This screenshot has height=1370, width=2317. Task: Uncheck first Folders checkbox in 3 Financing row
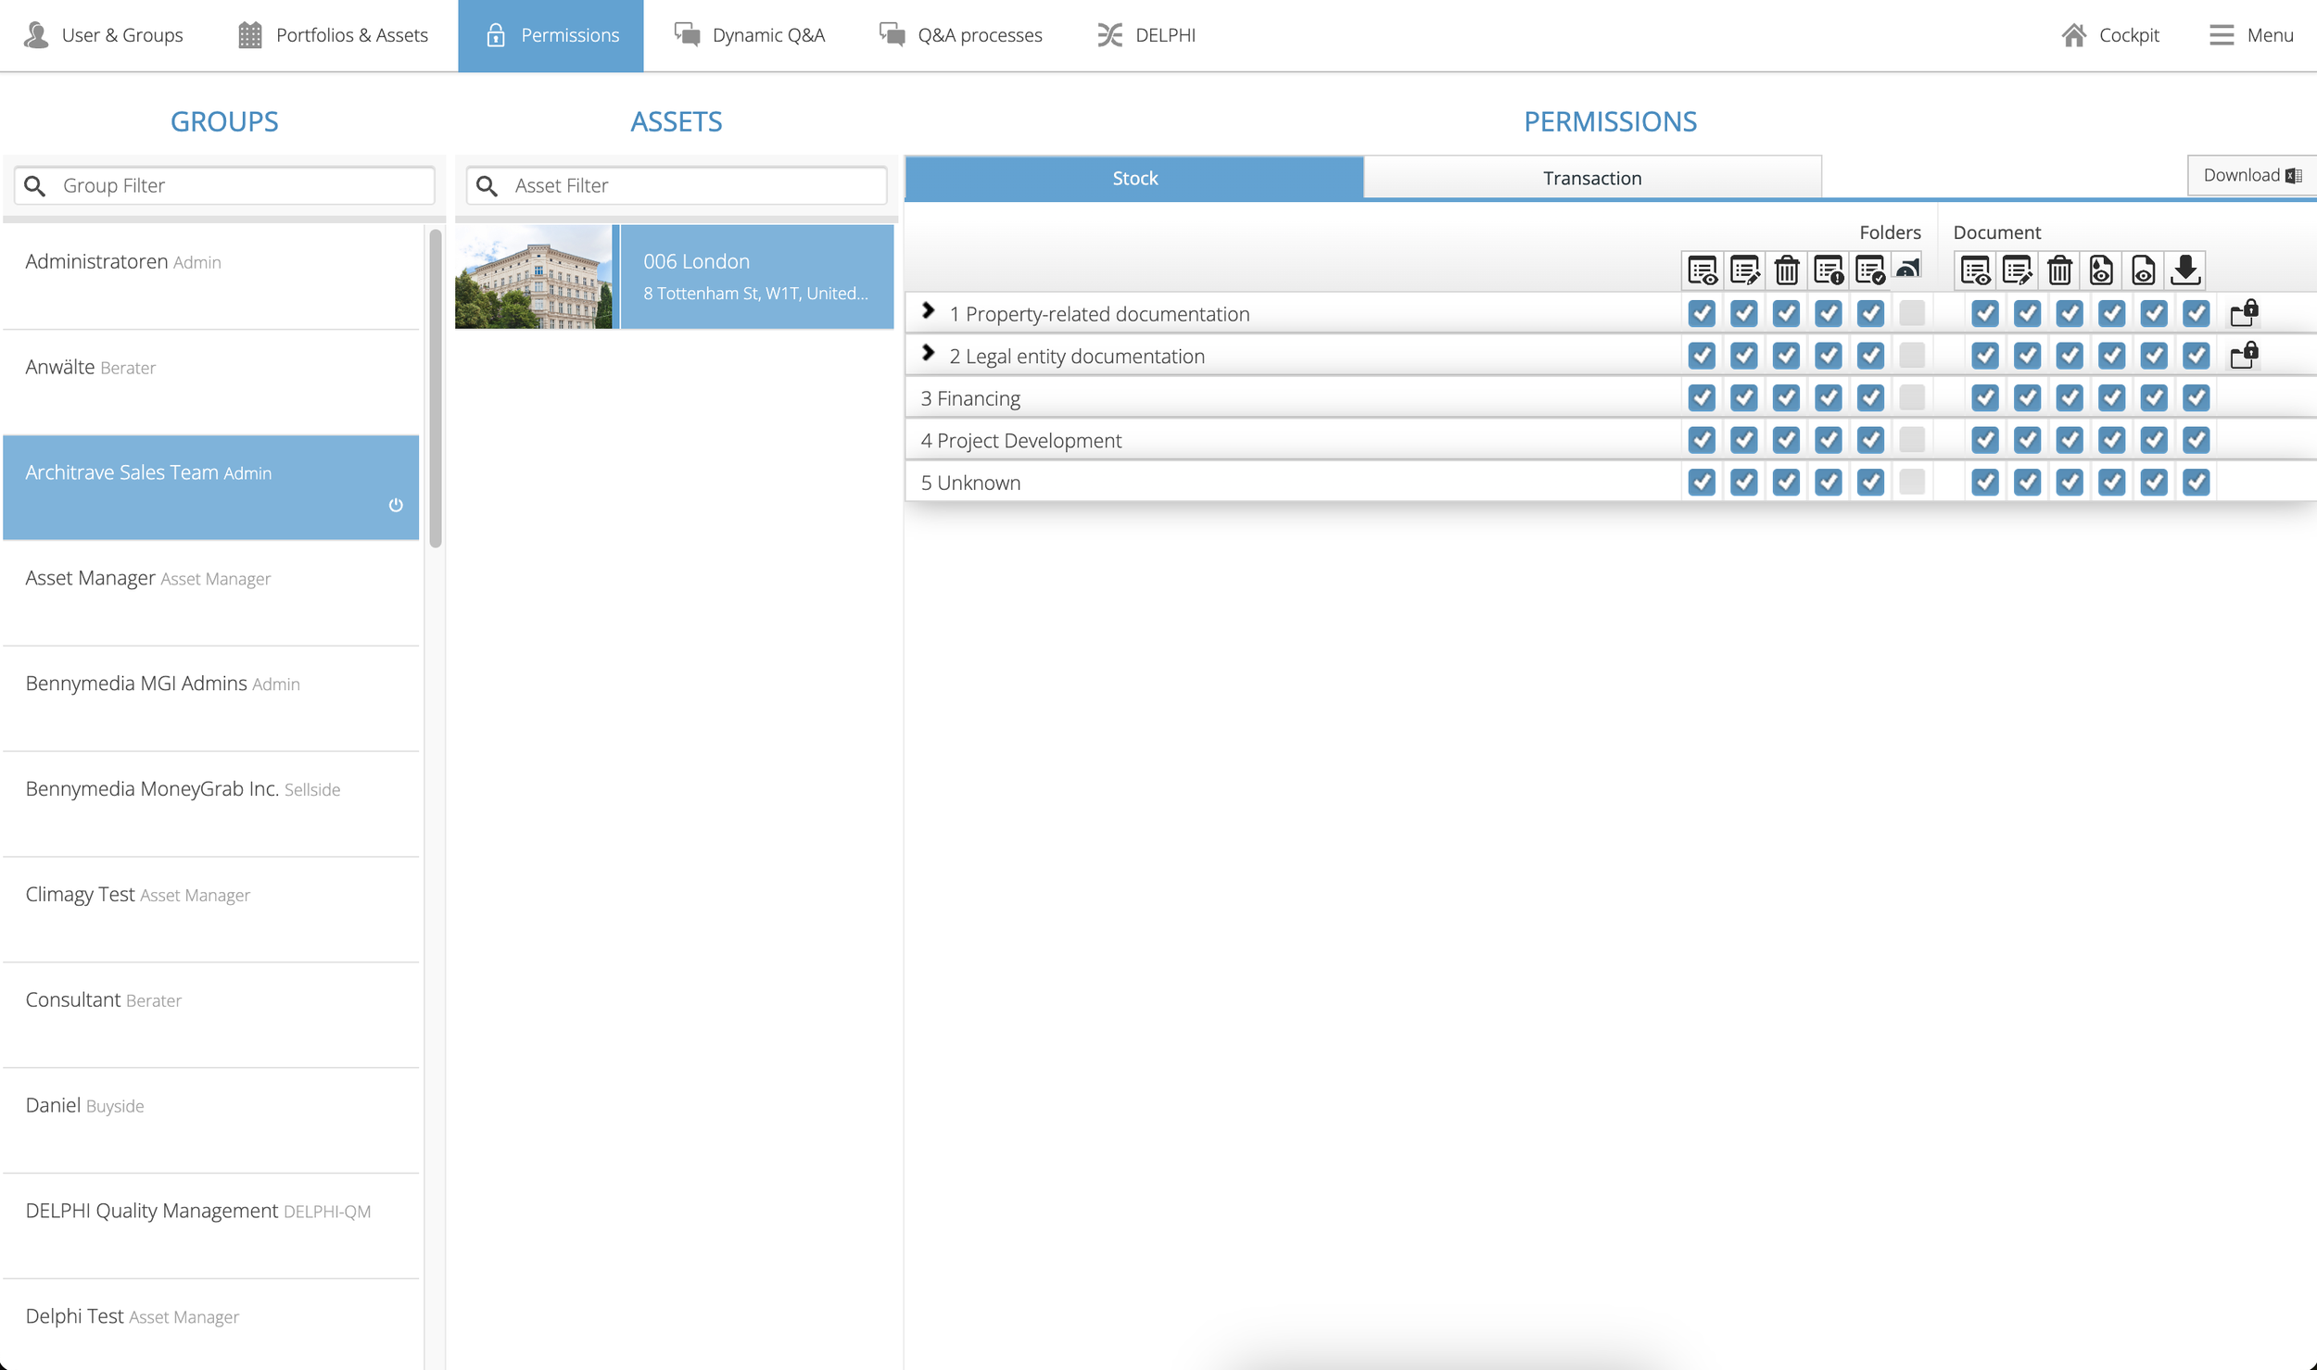coord(1702,398)
